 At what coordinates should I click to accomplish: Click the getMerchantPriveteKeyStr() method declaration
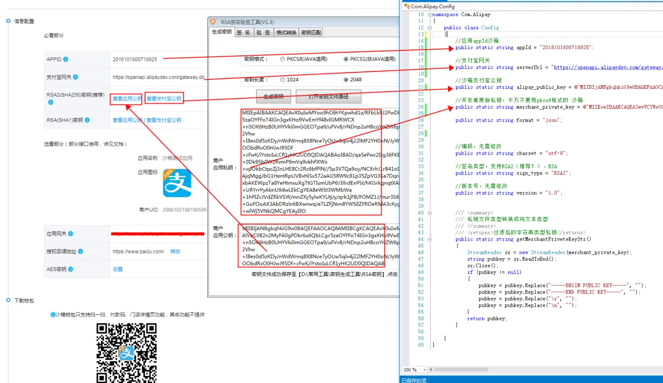coord(523,240)
